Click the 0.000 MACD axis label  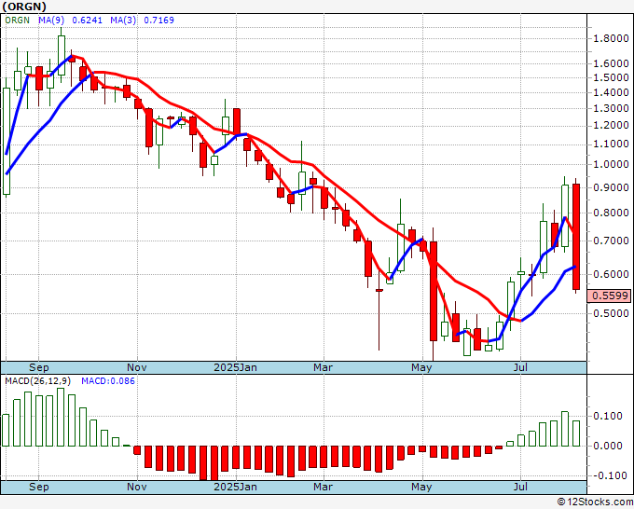point(608,446)
